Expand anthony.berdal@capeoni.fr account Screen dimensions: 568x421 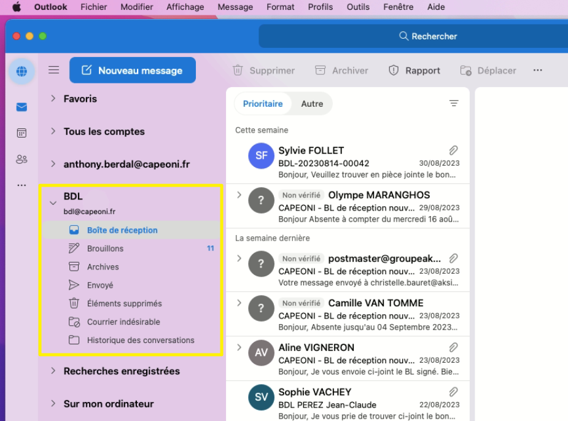tap(53, 164)
